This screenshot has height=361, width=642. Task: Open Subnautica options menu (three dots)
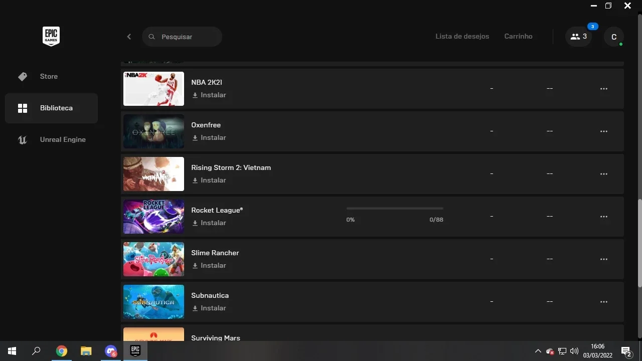point(604,302)
